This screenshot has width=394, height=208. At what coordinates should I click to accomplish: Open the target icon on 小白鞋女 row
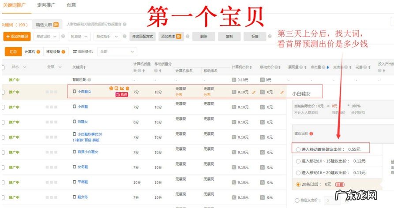[x=111, y=88]
